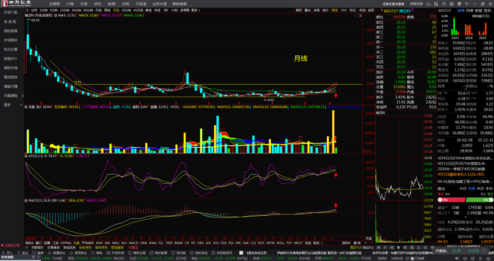
Task: Switch chart period to 月线
Action: (x=116, y=10)
